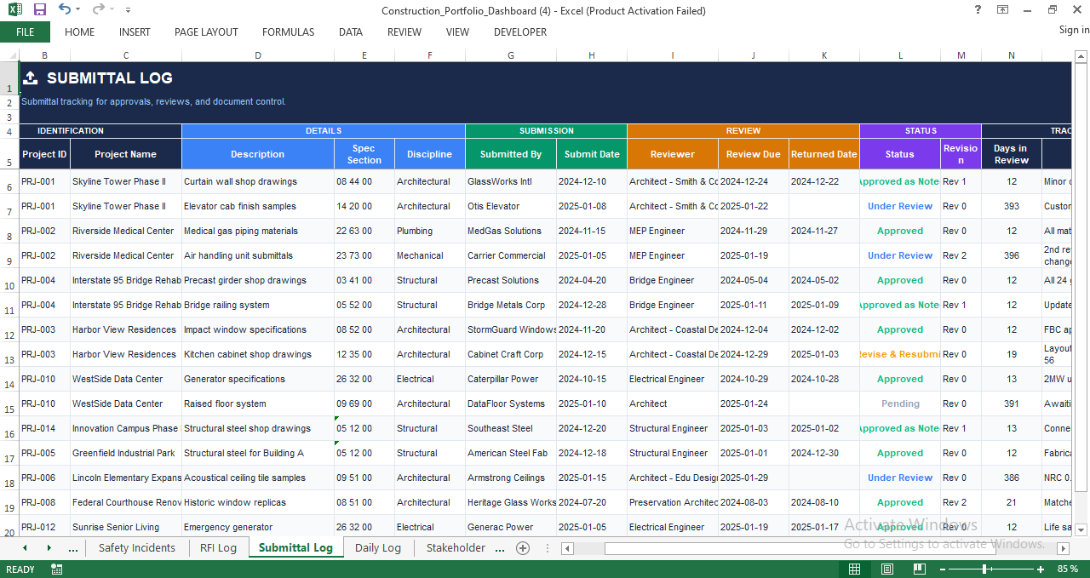Click ellipsis for hidden sheets left of Safety Incidents

pos(72,548)
